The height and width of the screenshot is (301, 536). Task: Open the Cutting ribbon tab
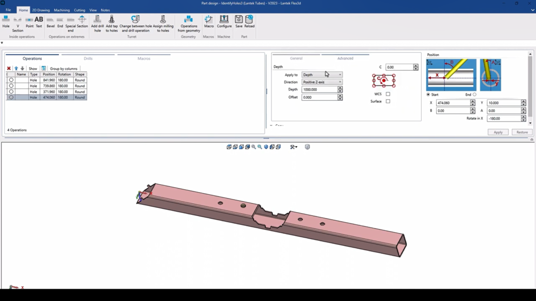80,10
